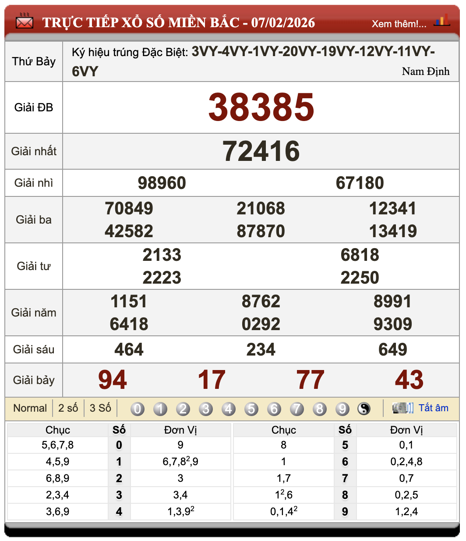
Task: Select the ball icon for number 9
Action: (342, 408)
